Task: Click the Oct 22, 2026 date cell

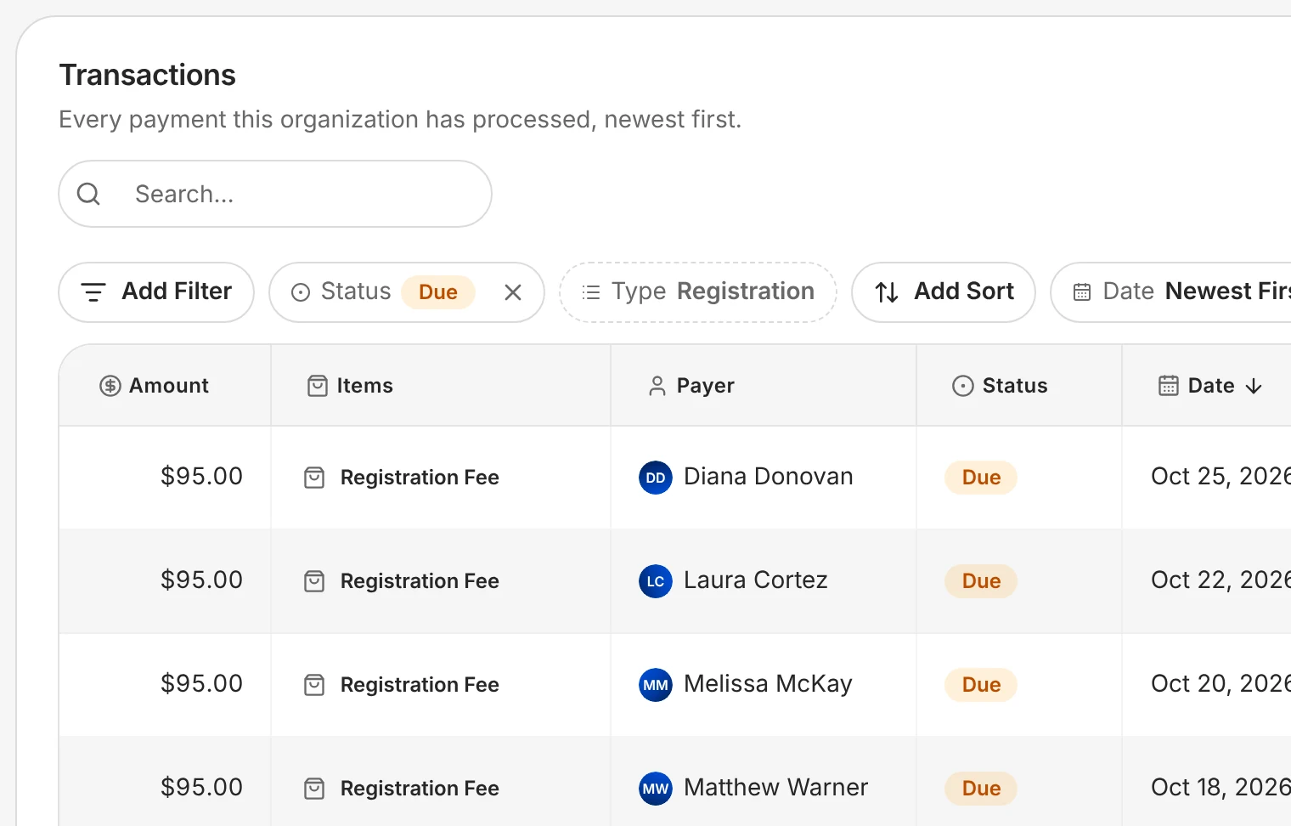Action: coord(1221,580)
